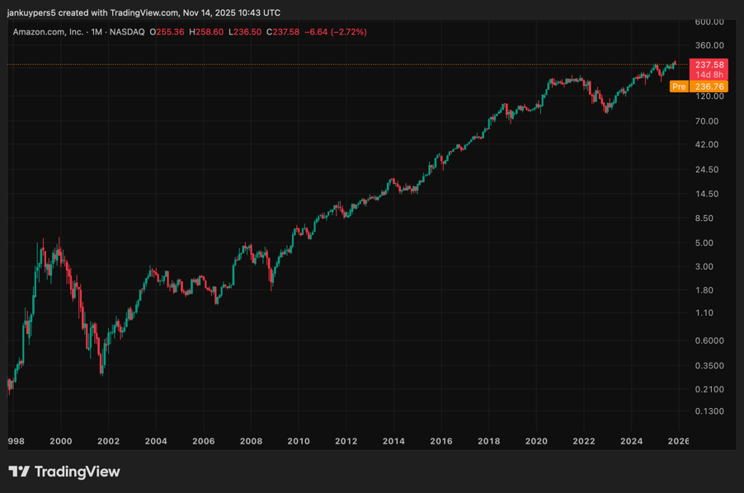Click the 3.00 price axis label

(x=704, y=267)
